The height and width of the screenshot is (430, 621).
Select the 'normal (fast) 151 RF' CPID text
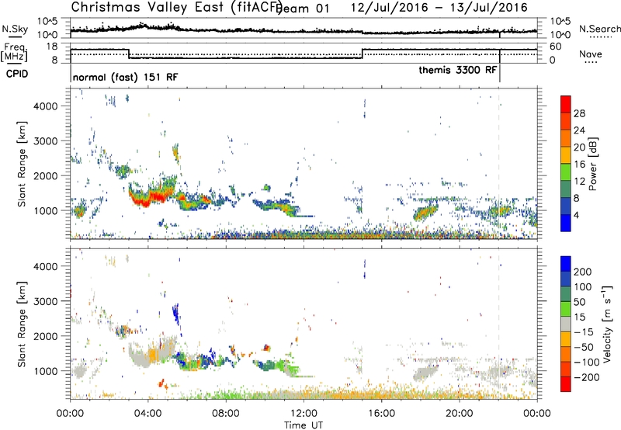pos(125,77)
